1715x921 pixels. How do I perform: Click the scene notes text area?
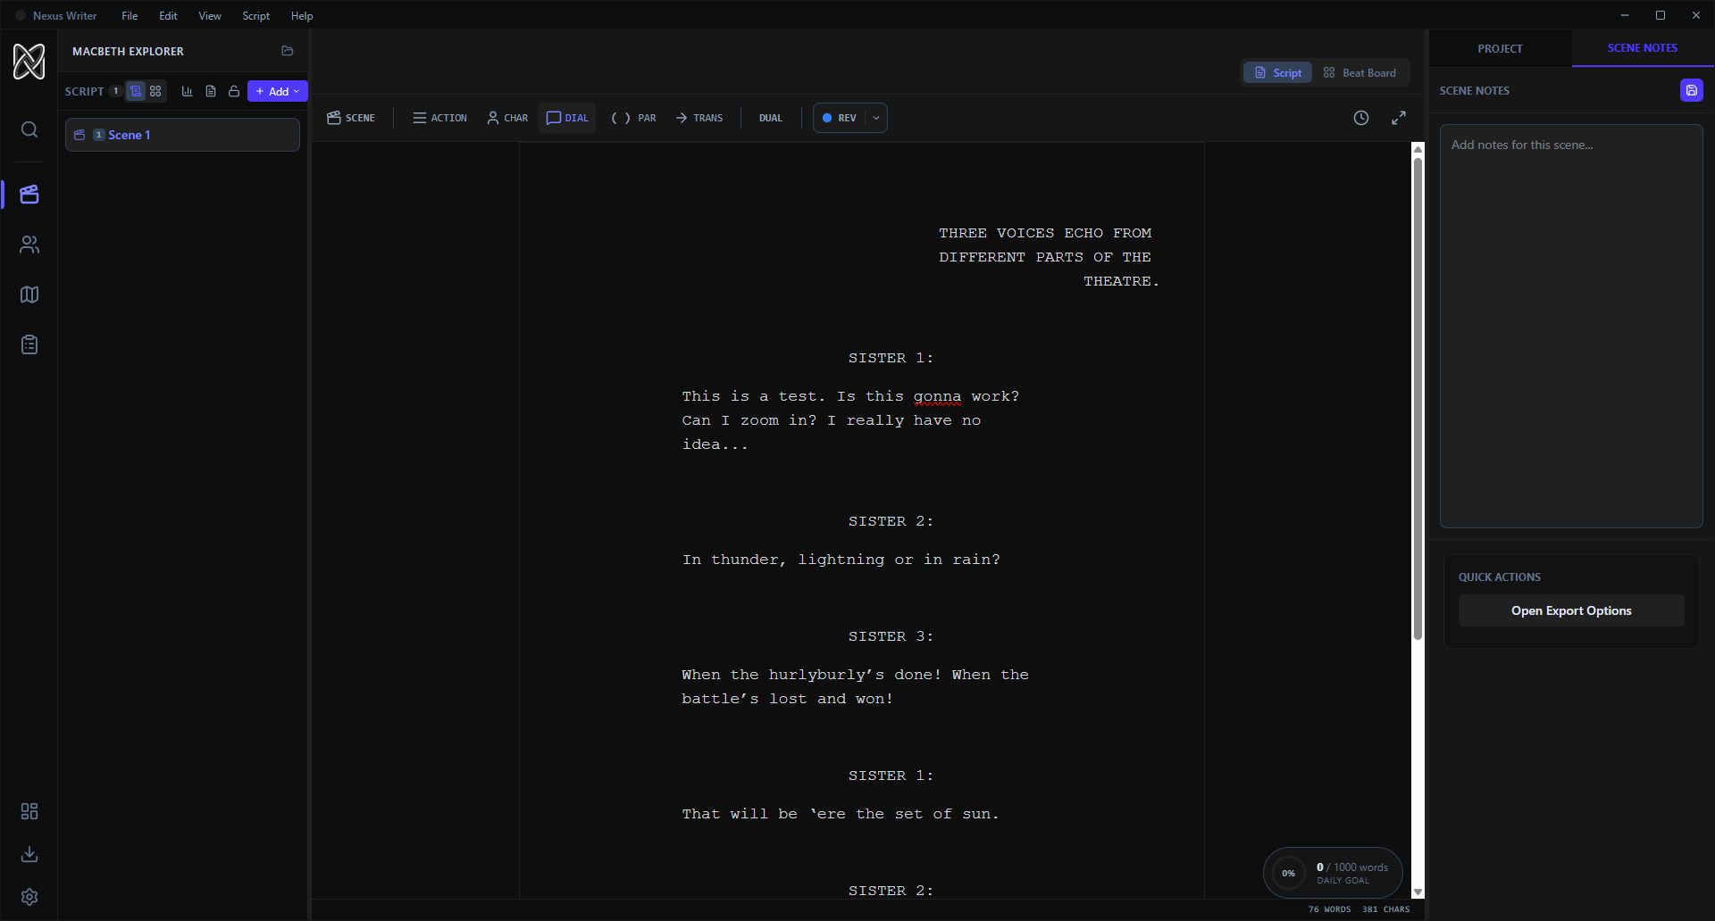pos(1571,326)
